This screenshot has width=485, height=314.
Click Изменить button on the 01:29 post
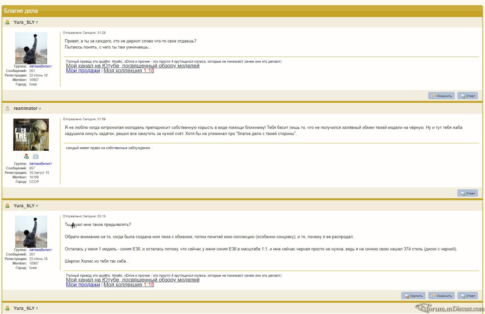[441, 96]
